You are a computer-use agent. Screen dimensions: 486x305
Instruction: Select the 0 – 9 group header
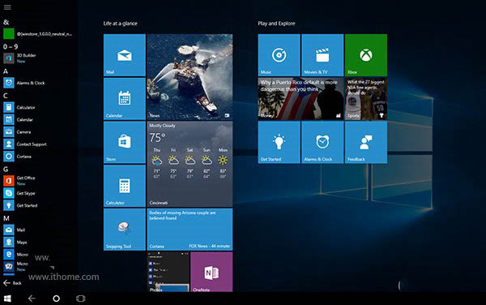tap(11, 47)
